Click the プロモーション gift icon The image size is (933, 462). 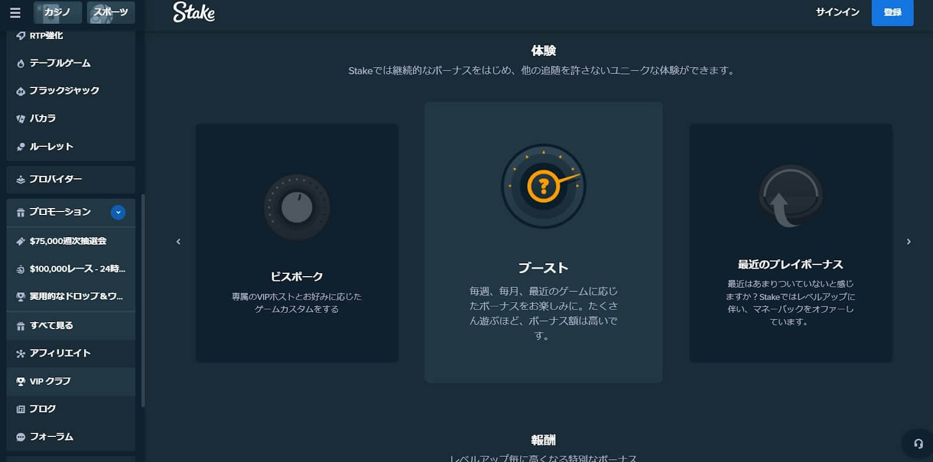pos(20,213)
